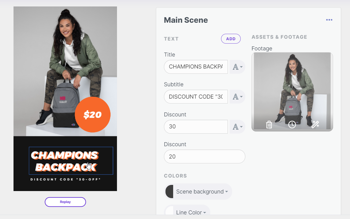The width and height of the screenshot is (350, 219).
Task: Click the magic wand icon on Footage
Action: point(315,124)
